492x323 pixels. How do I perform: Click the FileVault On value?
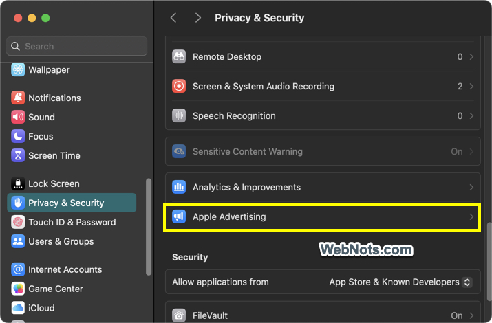click(456, 315)
